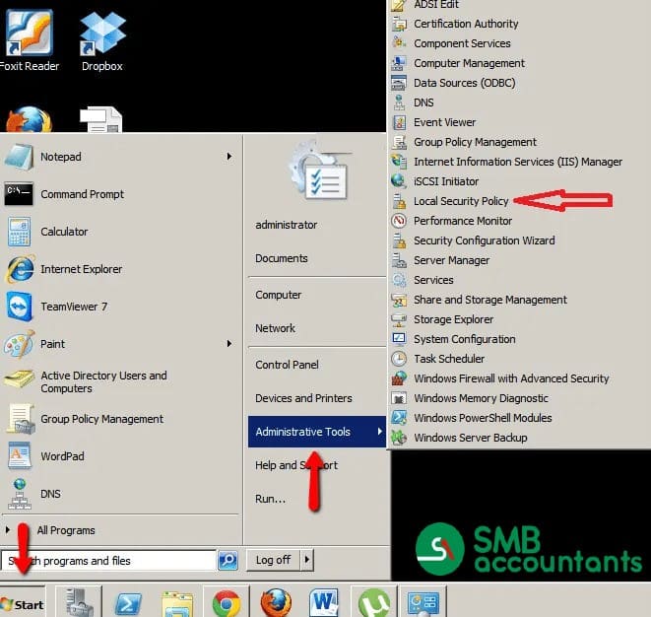Image resolution: width=651 pixels, height=617 pixels.
Task: Open Internet Information Services (IIS) Manager
Action: (518, 162)
